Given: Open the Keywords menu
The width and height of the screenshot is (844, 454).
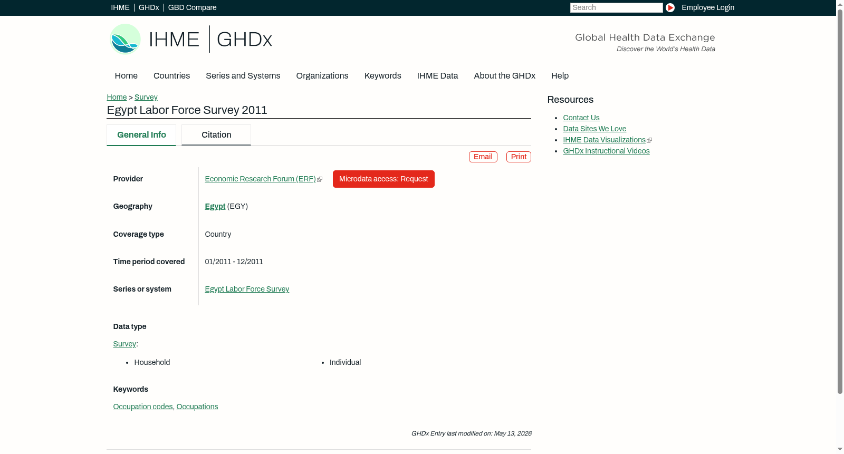Looking at the screenshot, I should [x=383, y=75].
